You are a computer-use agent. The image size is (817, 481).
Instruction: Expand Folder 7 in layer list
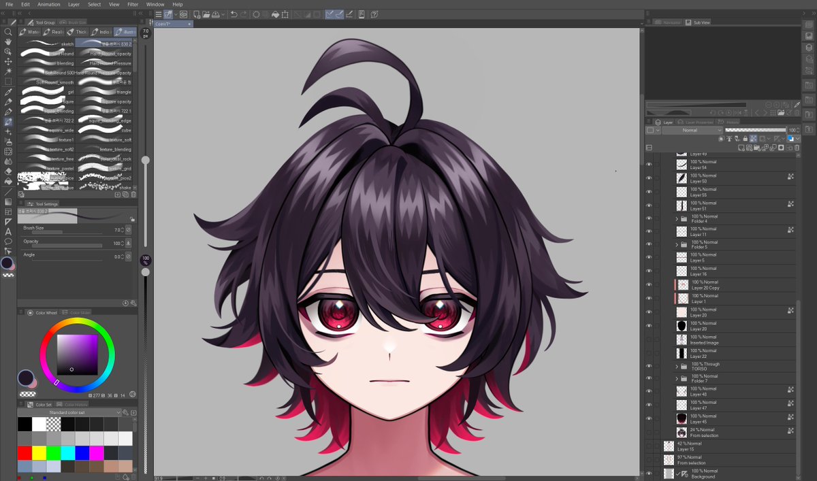677,379
